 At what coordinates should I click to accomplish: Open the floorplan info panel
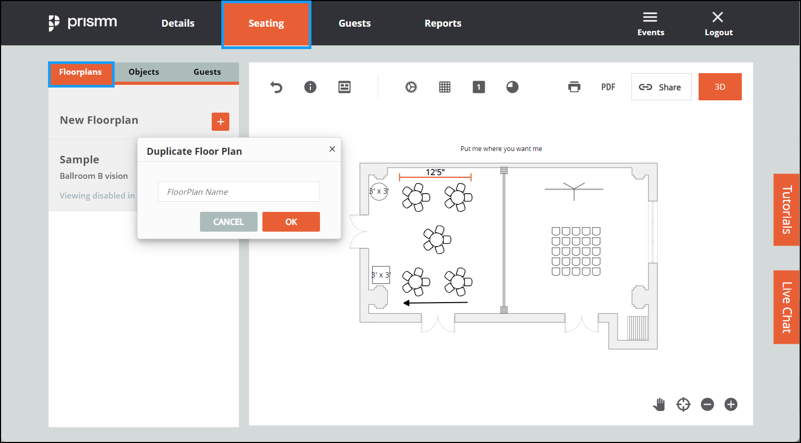(x=310, y=87)
